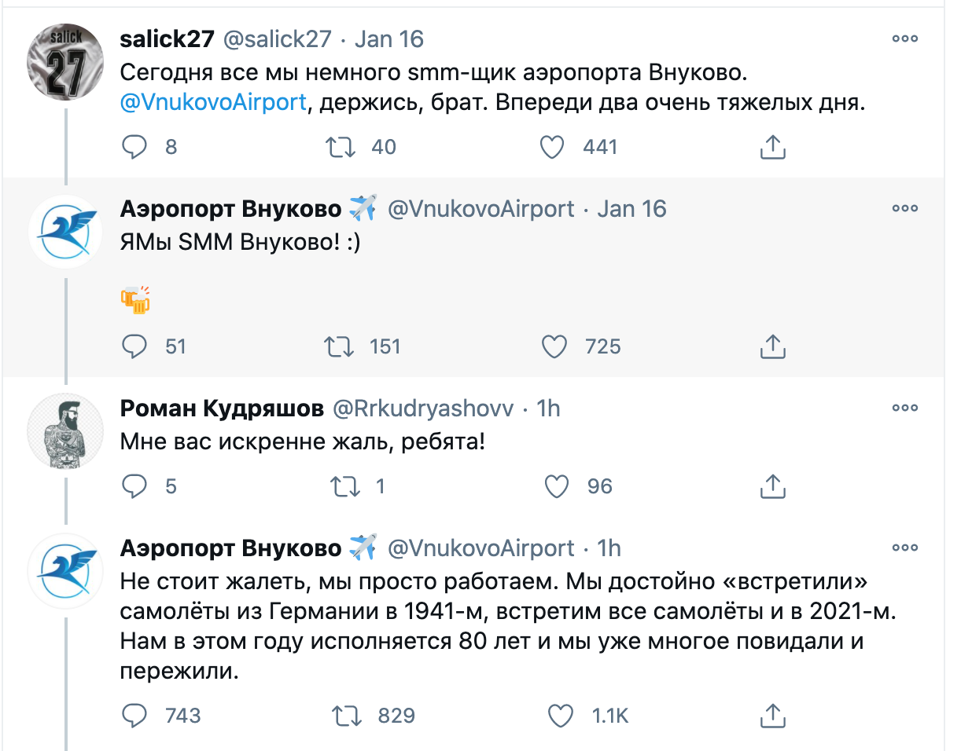The width and height of the screenshot is (972, 751).
Task: Reply to Роман Кудряшов's tweet
Action: (x=134, y=486)
